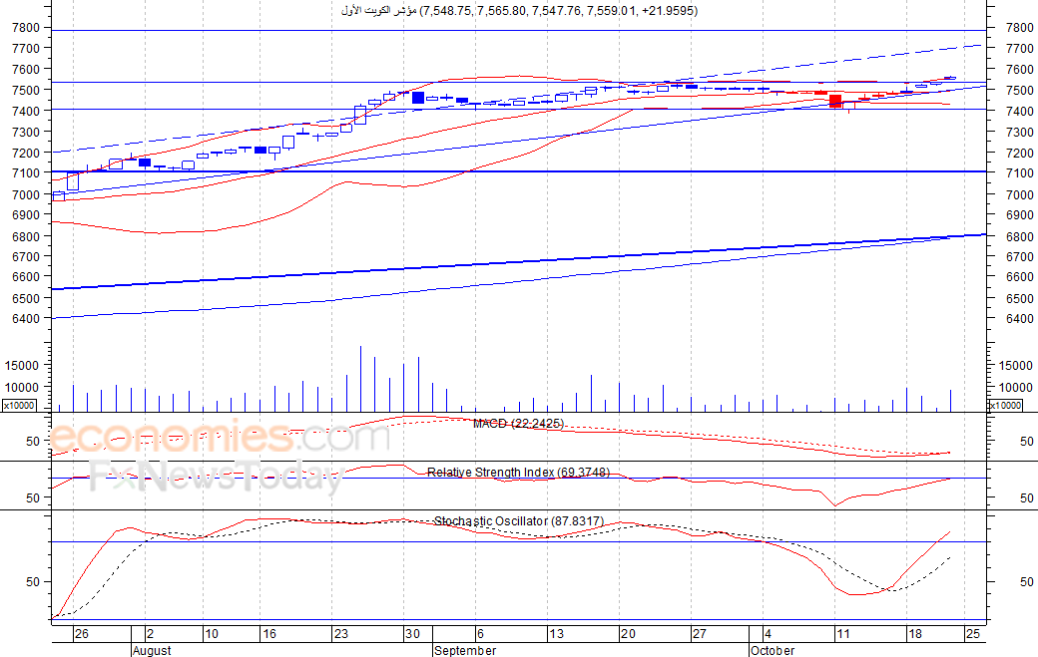
Task: Click the October month label on time axis
Action: 773,650
